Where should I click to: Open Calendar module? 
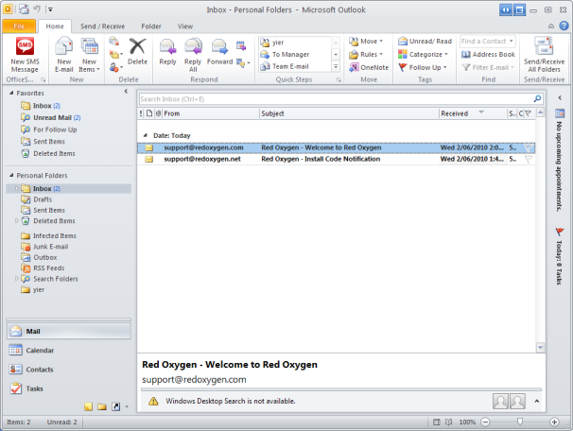(68, 351)
